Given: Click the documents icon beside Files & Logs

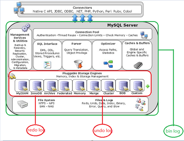Looking at the screenshot, I should pos(140,105).
